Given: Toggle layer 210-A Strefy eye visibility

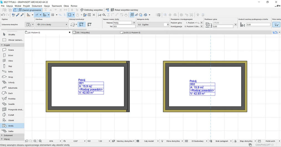Looking at the screenshot, I should point(38,25).
